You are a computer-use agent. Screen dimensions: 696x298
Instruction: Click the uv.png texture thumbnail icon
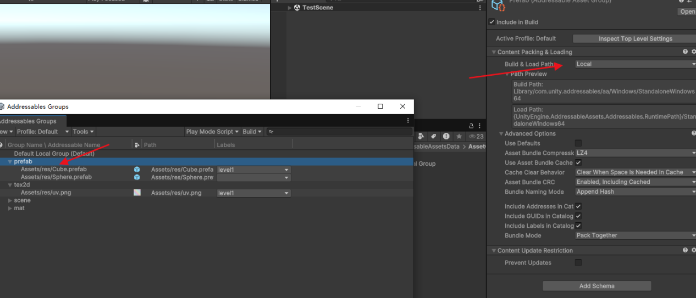click(137, 193)
